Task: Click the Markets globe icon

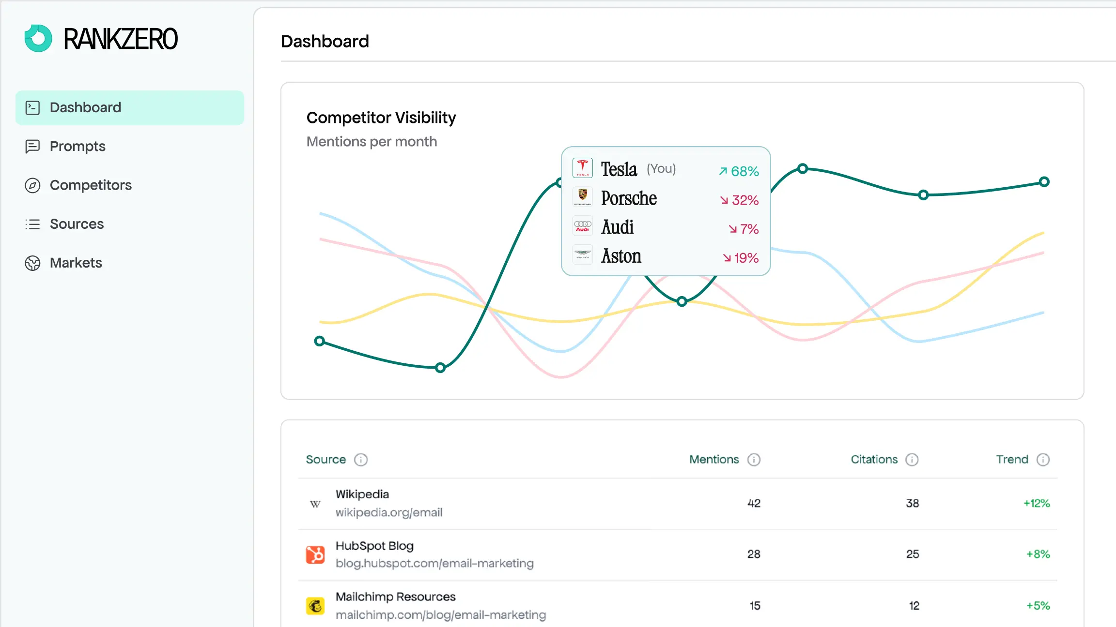Action: (x=32, y=263)
